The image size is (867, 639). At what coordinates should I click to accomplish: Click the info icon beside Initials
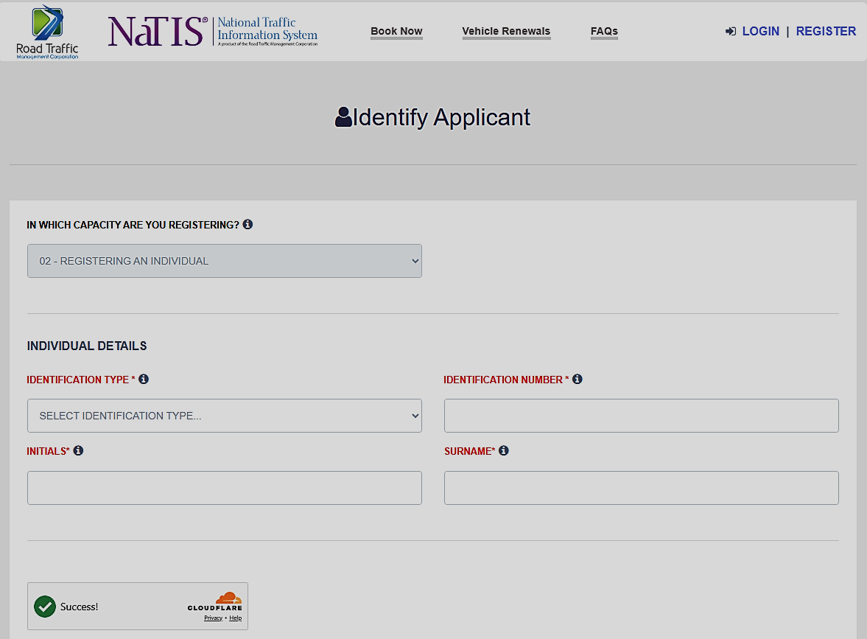tap(79, 450)
